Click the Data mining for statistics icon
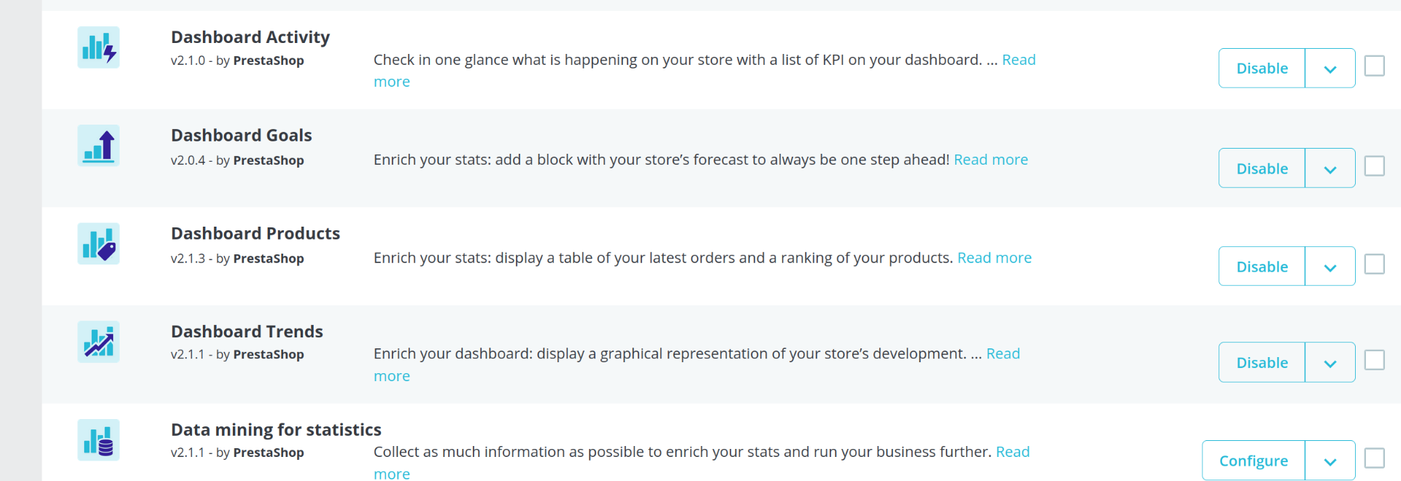The width and height of the screenshot is (1401, 481). click(99, 440)
